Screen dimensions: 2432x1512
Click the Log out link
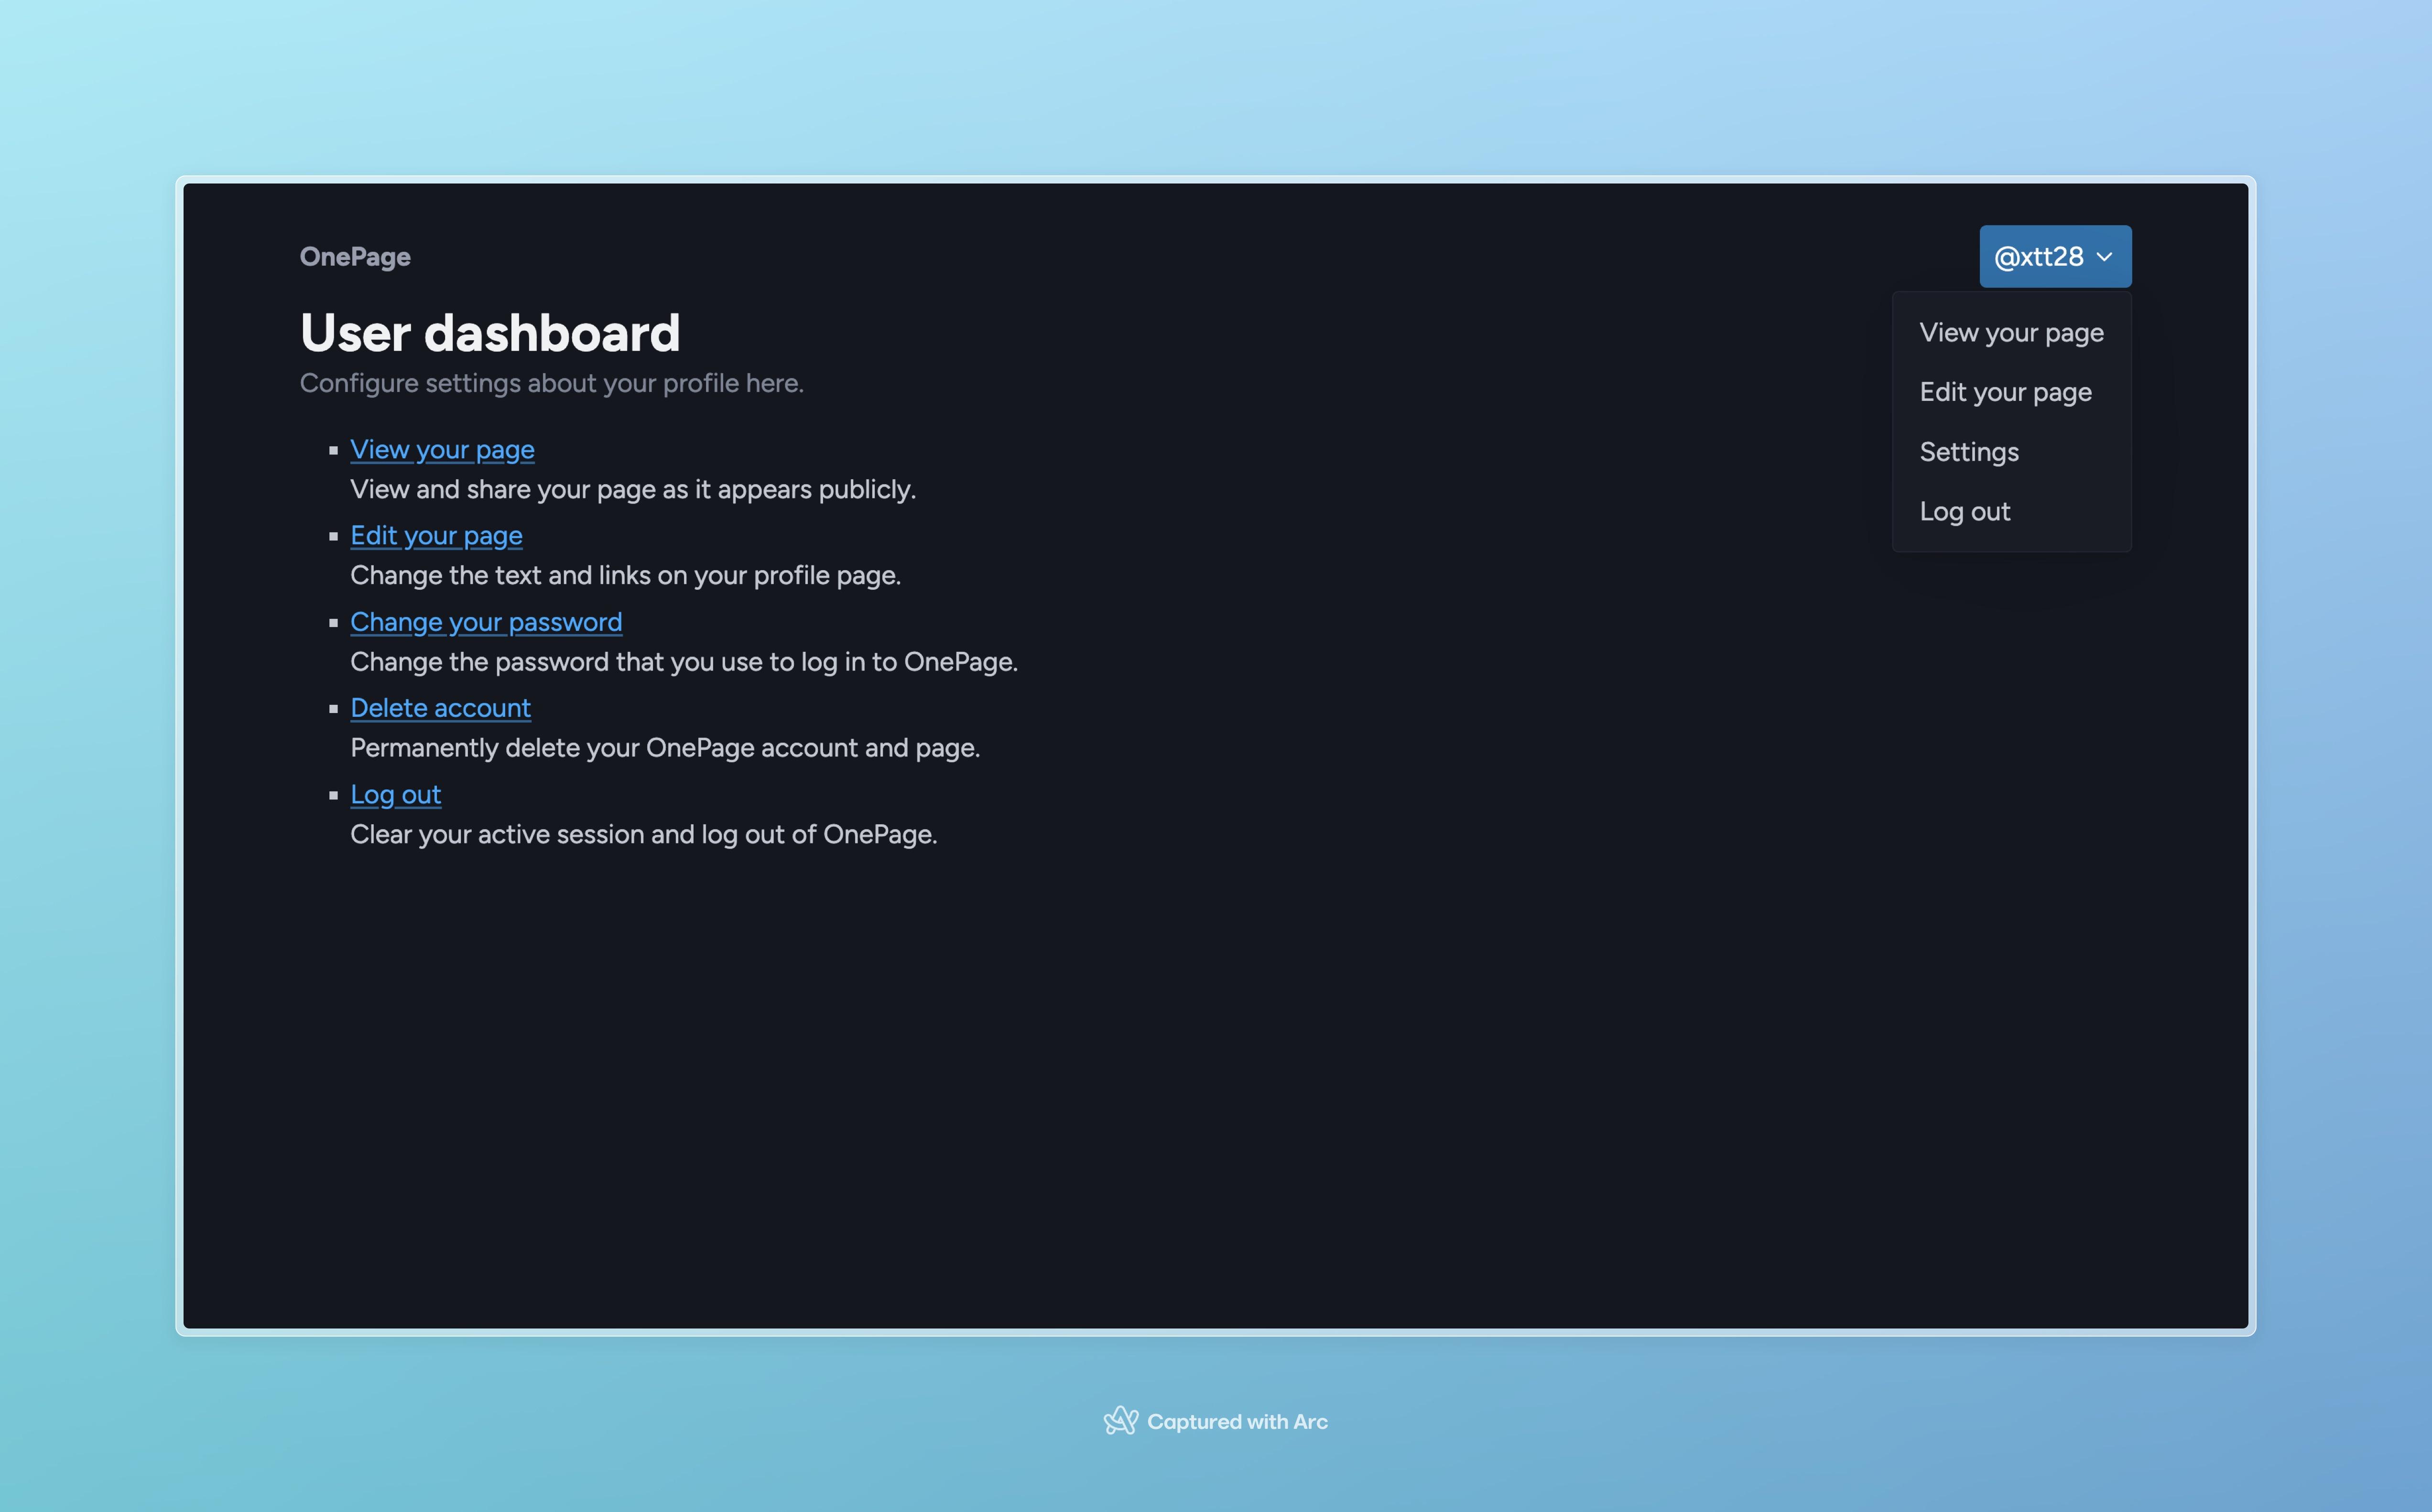395,794
